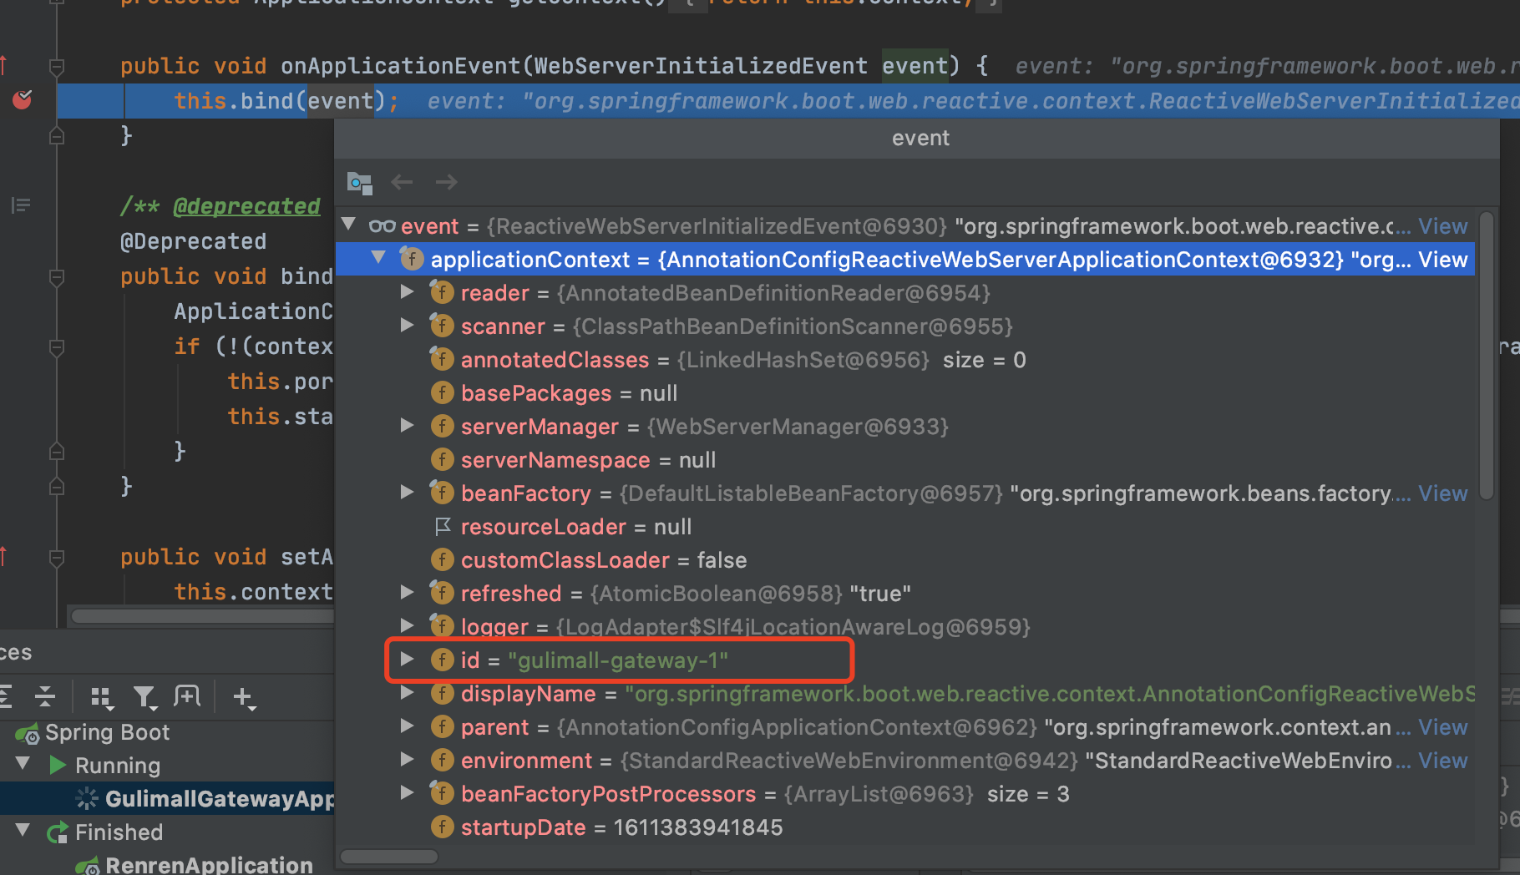This screenshot has height=875, width=1520.
Task: Select the startupDate 1611383941845 row
Action: click(x=905, y=827)
